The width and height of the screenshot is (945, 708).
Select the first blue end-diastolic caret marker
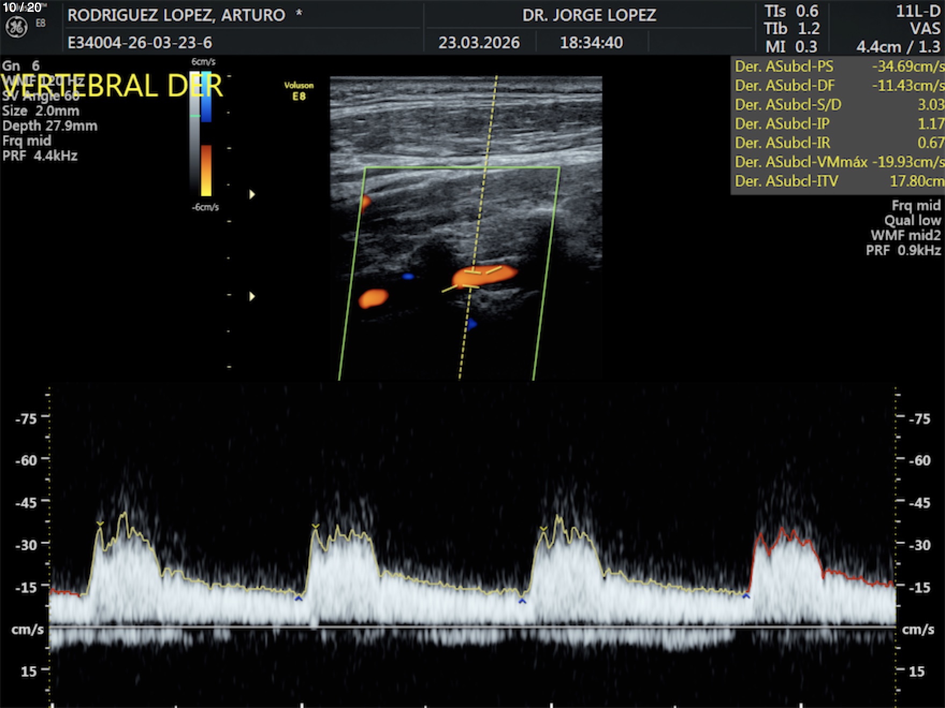(x=299, y=598)
